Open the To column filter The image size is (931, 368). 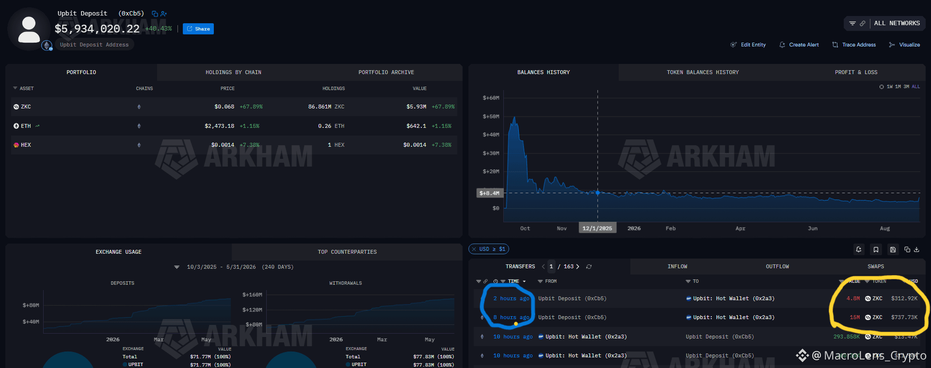(688, 281)
